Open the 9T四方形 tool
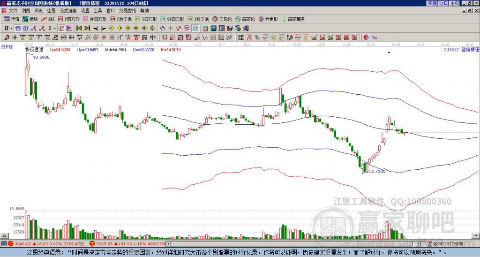This screenshot has width=480, height=257. click(172, 19)
